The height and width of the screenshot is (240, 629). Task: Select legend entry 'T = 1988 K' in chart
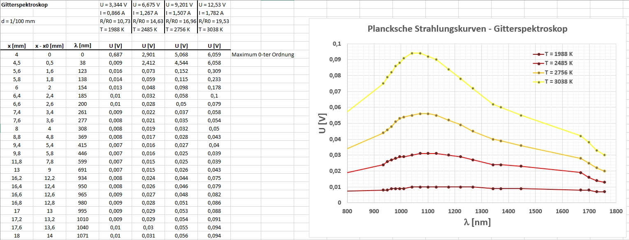(x=552, y=54)
